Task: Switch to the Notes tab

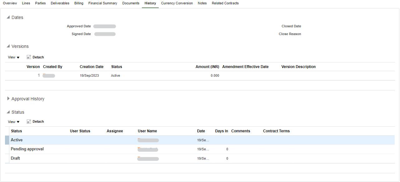Action: pyautogui.click(x=202, y=3)
